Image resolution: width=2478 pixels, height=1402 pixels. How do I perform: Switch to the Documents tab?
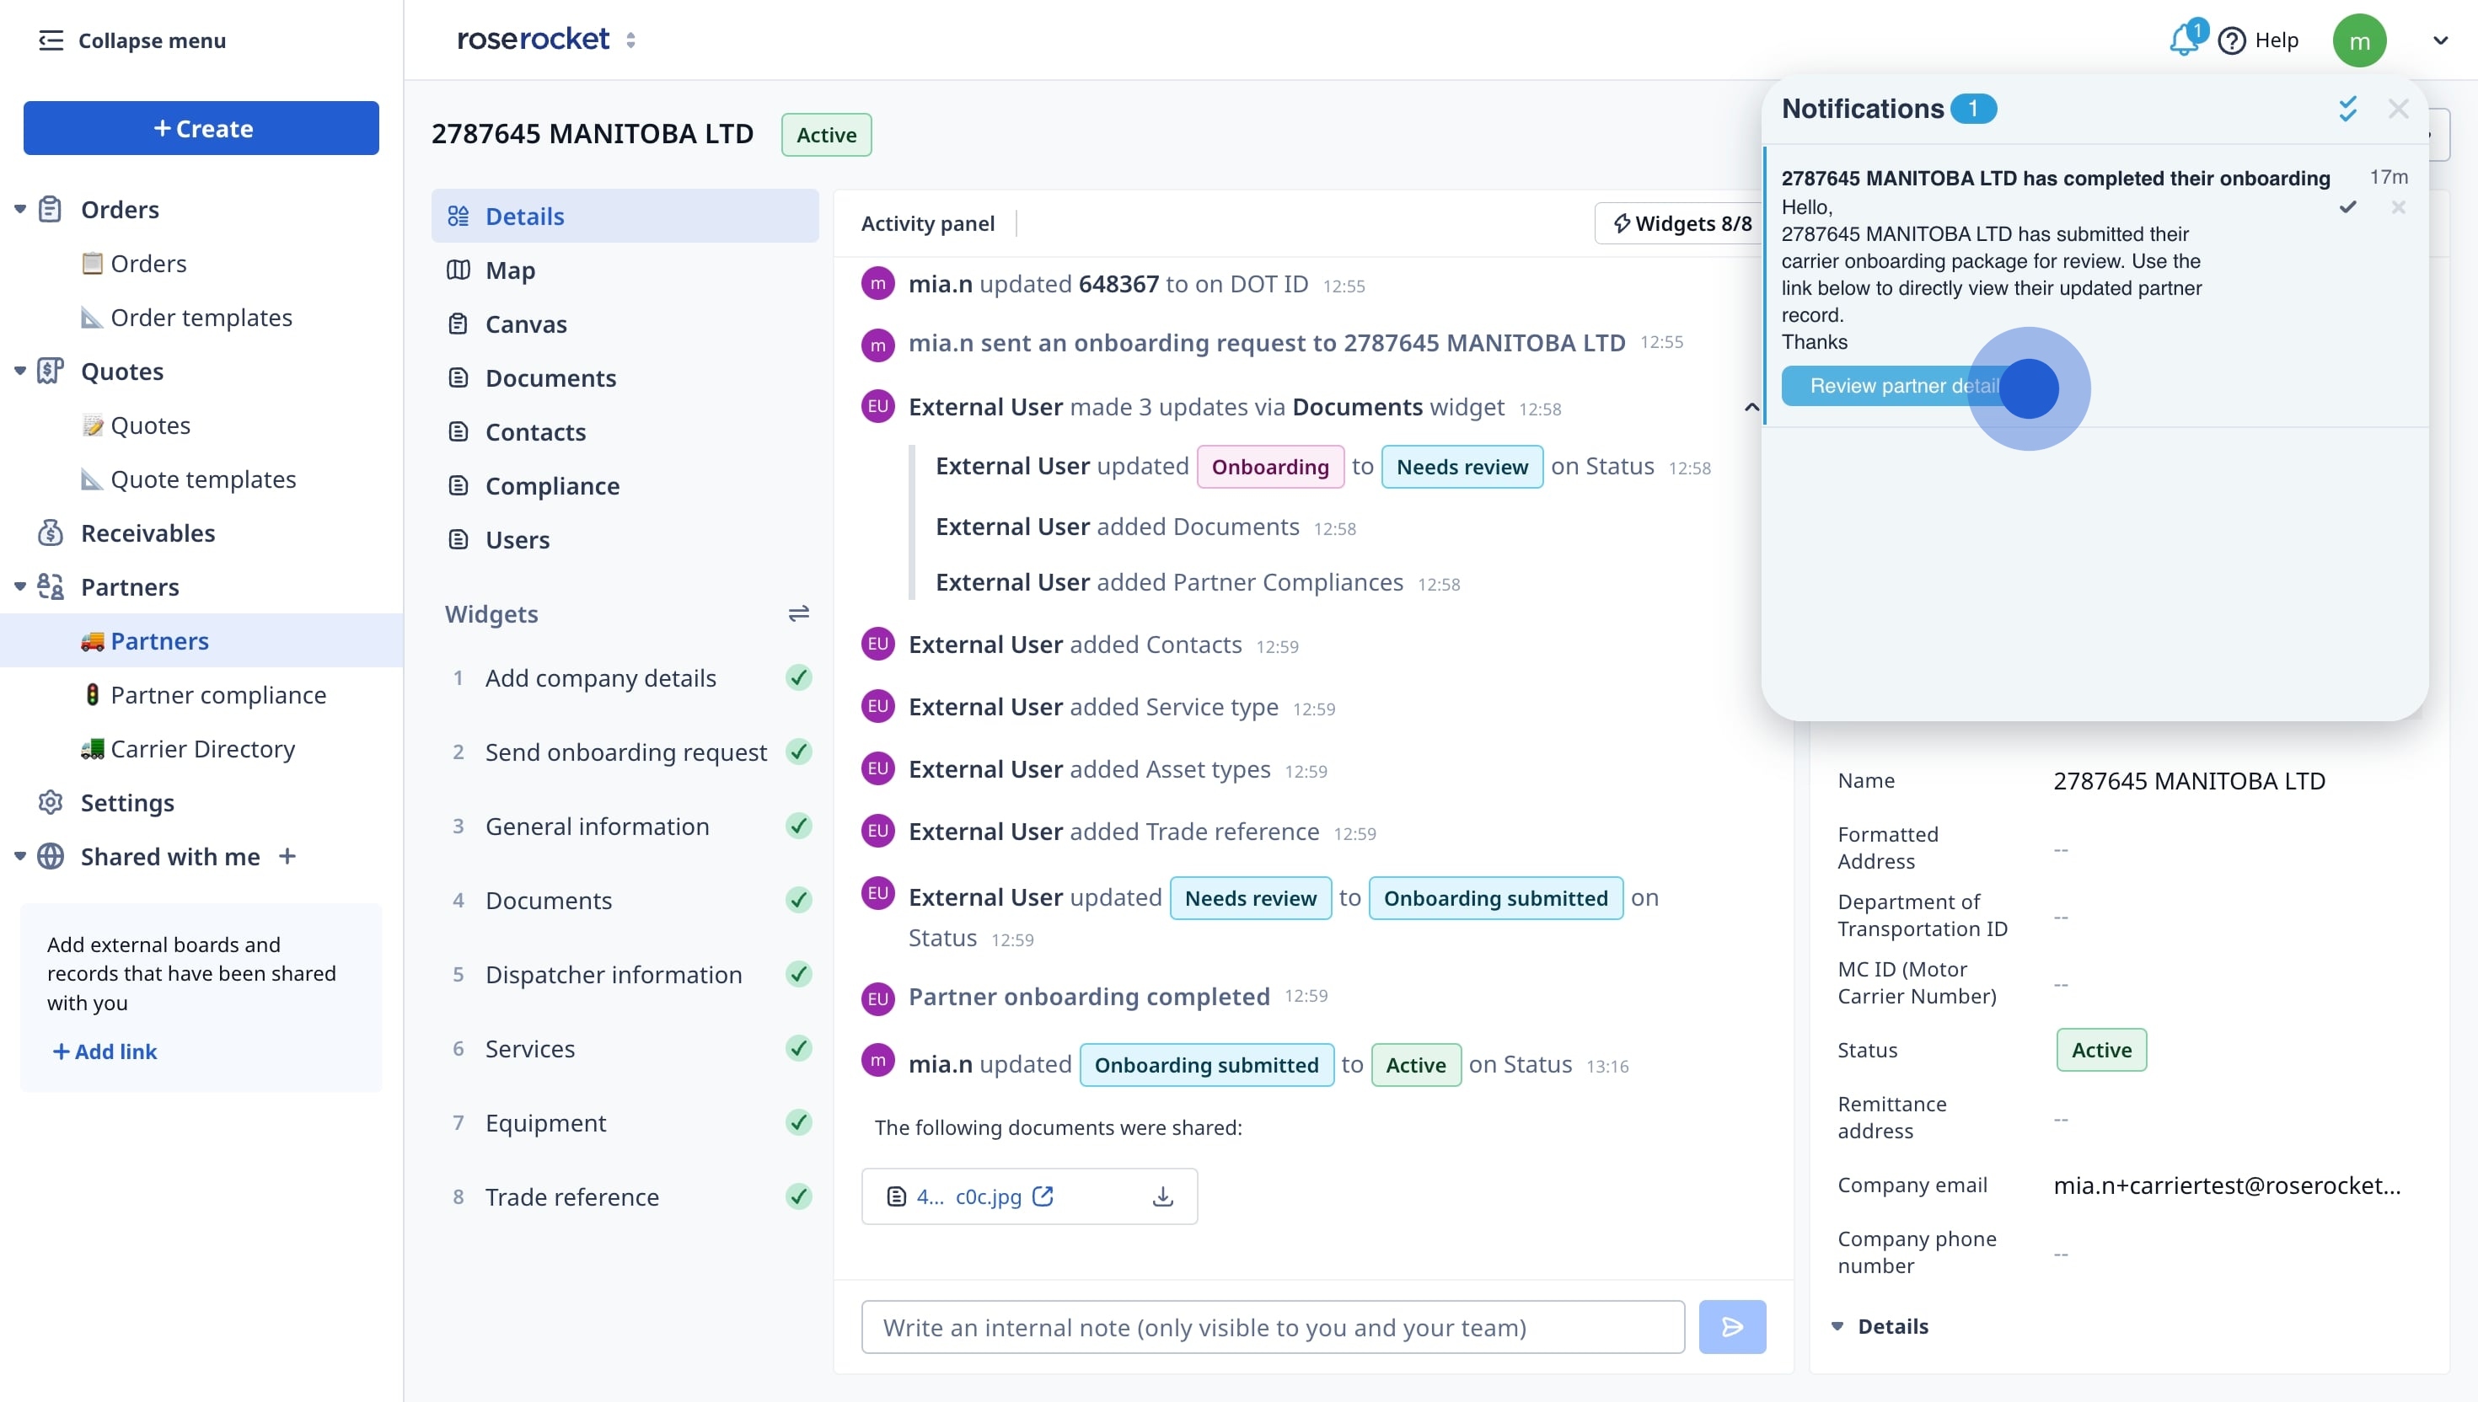pyautogui.click(x=625, y=378)
